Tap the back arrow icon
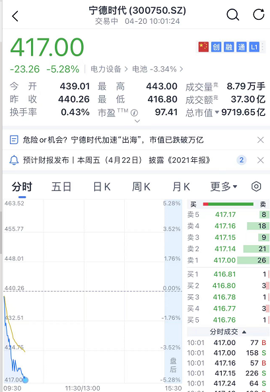 tap(15, 17)
